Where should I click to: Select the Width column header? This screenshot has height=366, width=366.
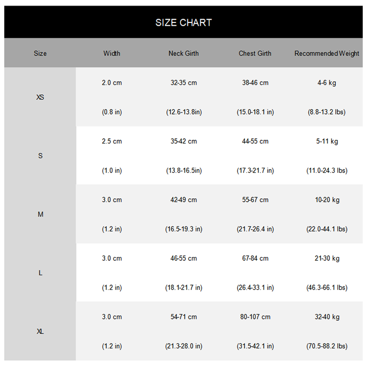click(x=112, y=54)
